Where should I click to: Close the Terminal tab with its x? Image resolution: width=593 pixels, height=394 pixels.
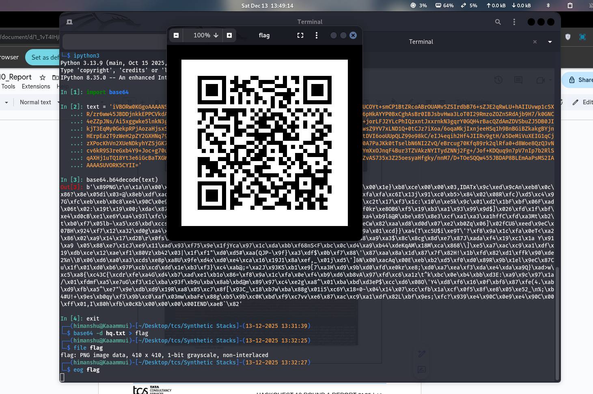(x=535, y=42)
